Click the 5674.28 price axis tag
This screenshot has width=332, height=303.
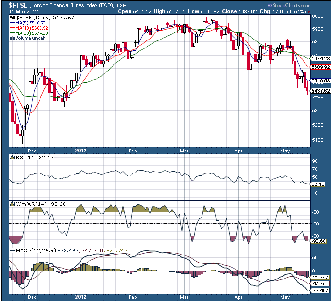click(x=321, y=59)
